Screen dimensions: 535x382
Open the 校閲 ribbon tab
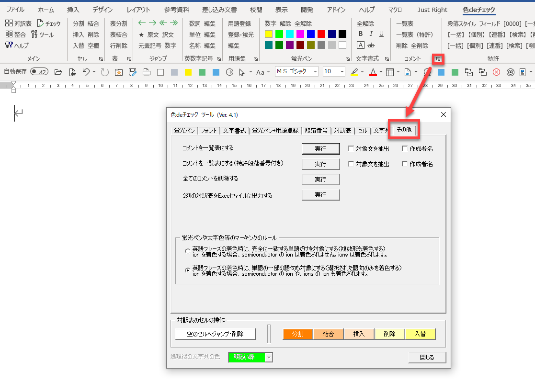(256, 10)
